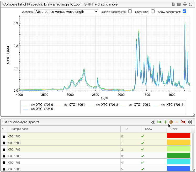Toggle eye for XTC 1706 0 in legend

coord(33,105)
